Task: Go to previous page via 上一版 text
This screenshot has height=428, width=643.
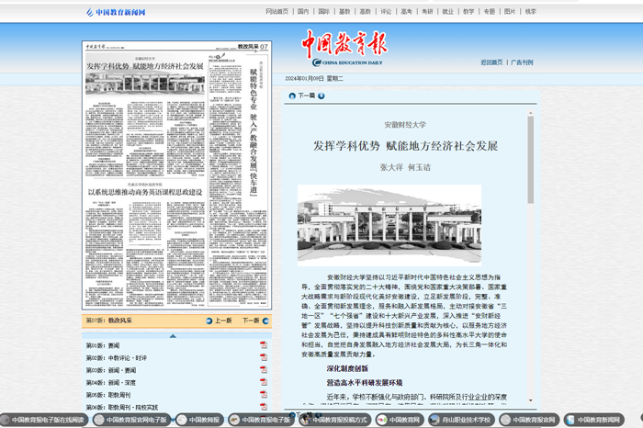Action: (x=223, y=321)
